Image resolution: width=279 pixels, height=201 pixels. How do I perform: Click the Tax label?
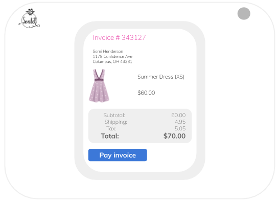coord(111,128)
